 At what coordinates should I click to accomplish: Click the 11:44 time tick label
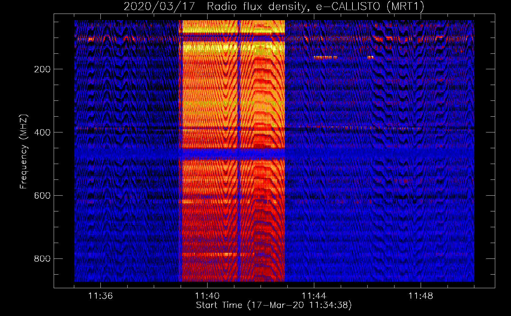pos(314,296)
